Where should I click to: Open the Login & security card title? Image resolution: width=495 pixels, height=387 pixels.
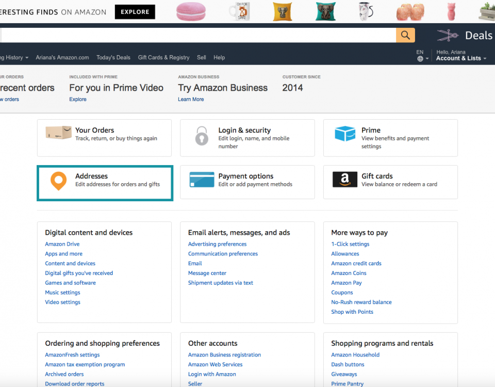244,130
